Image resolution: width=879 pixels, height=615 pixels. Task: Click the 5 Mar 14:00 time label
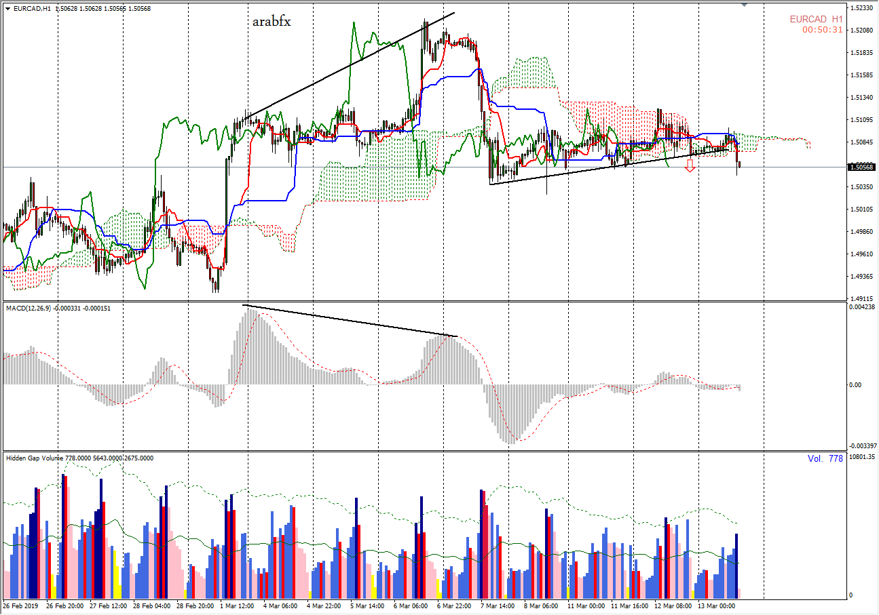point(368,606)
